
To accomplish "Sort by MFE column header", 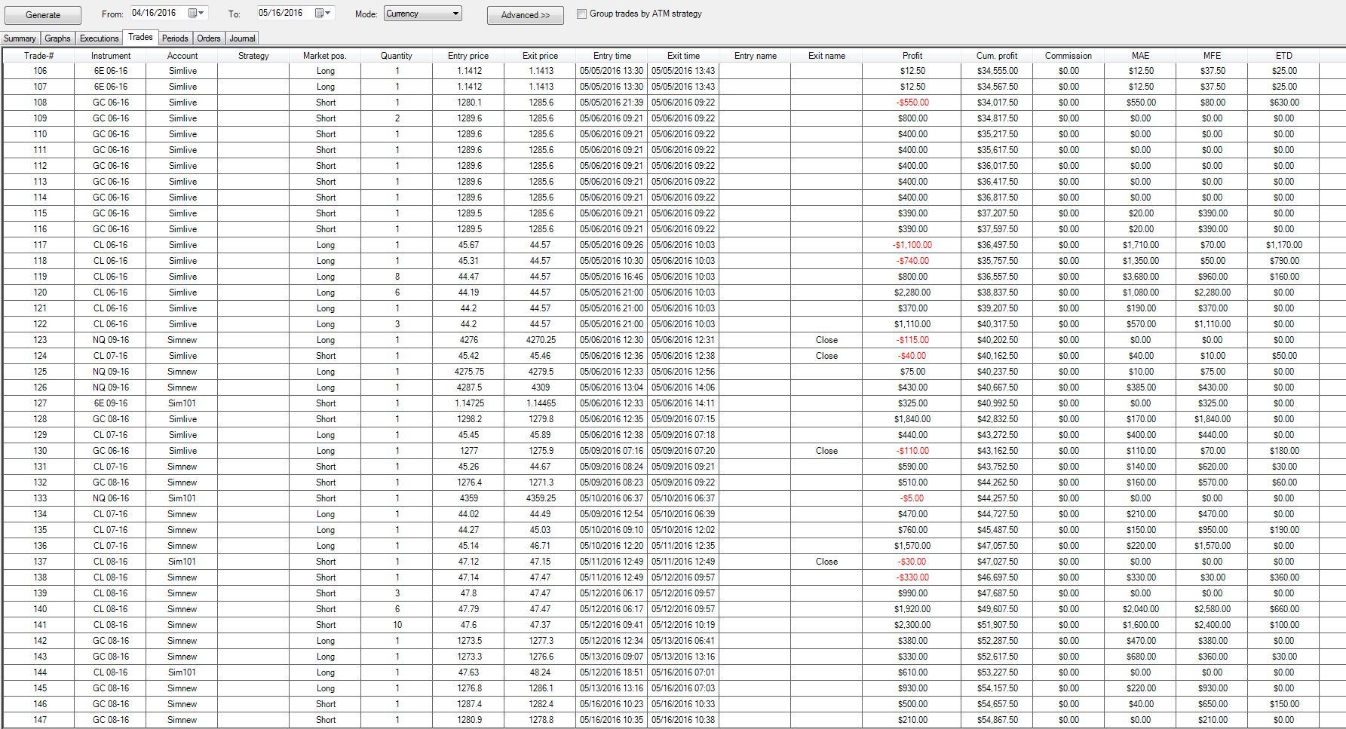I will (1212, 56).
